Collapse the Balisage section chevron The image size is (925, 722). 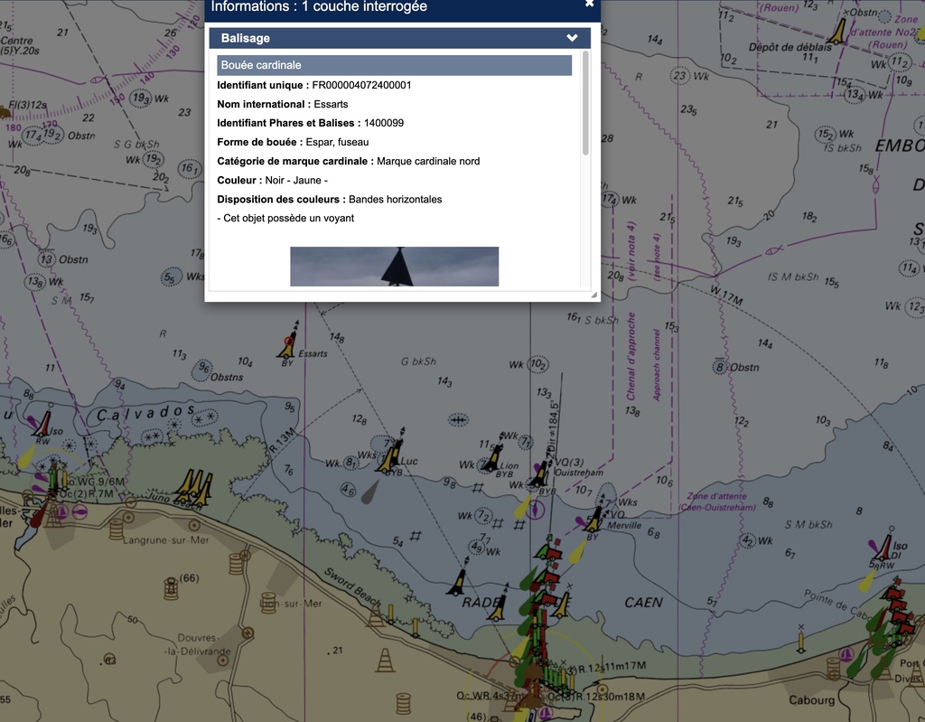pyautogui.click(x=572, y=38)
